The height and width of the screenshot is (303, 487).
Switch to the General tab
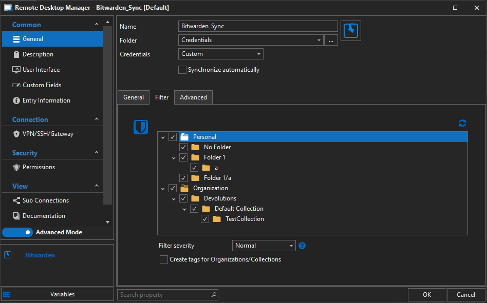click(x=134, y=97)
